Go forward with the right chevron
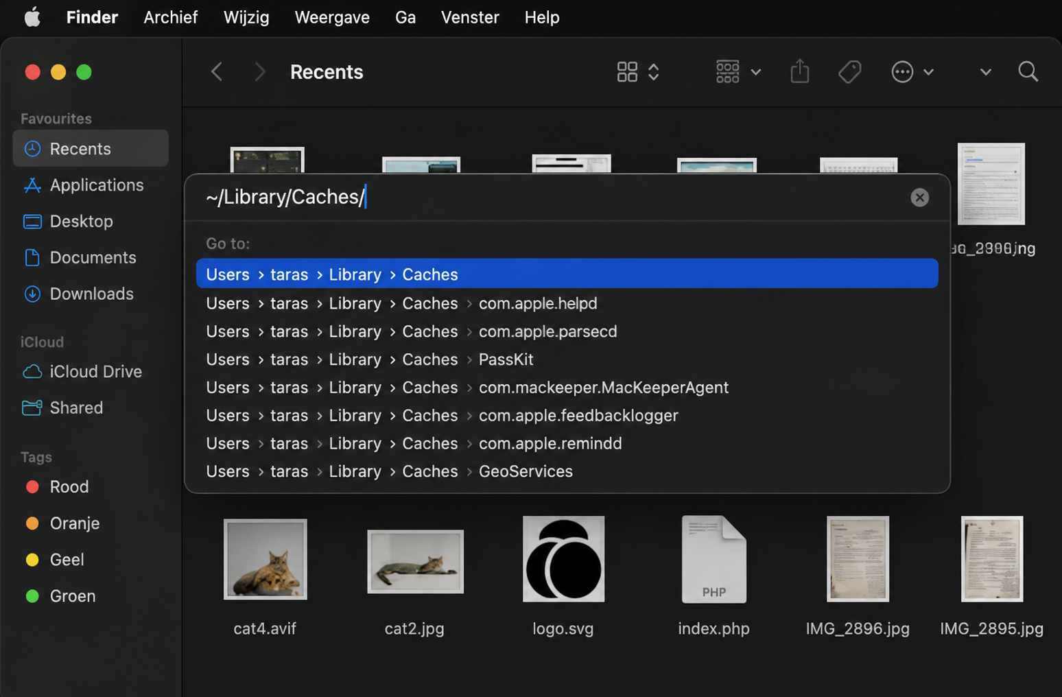The height and width of the screenshot is (697, 1062). (259, 71)
